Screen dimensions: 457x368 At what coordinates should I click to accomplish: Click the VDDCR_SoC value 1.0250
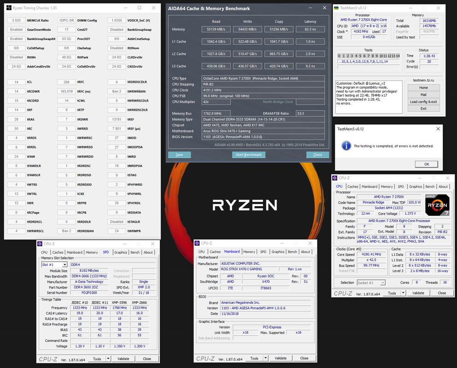pyautogui.click(x=117, y=20)
